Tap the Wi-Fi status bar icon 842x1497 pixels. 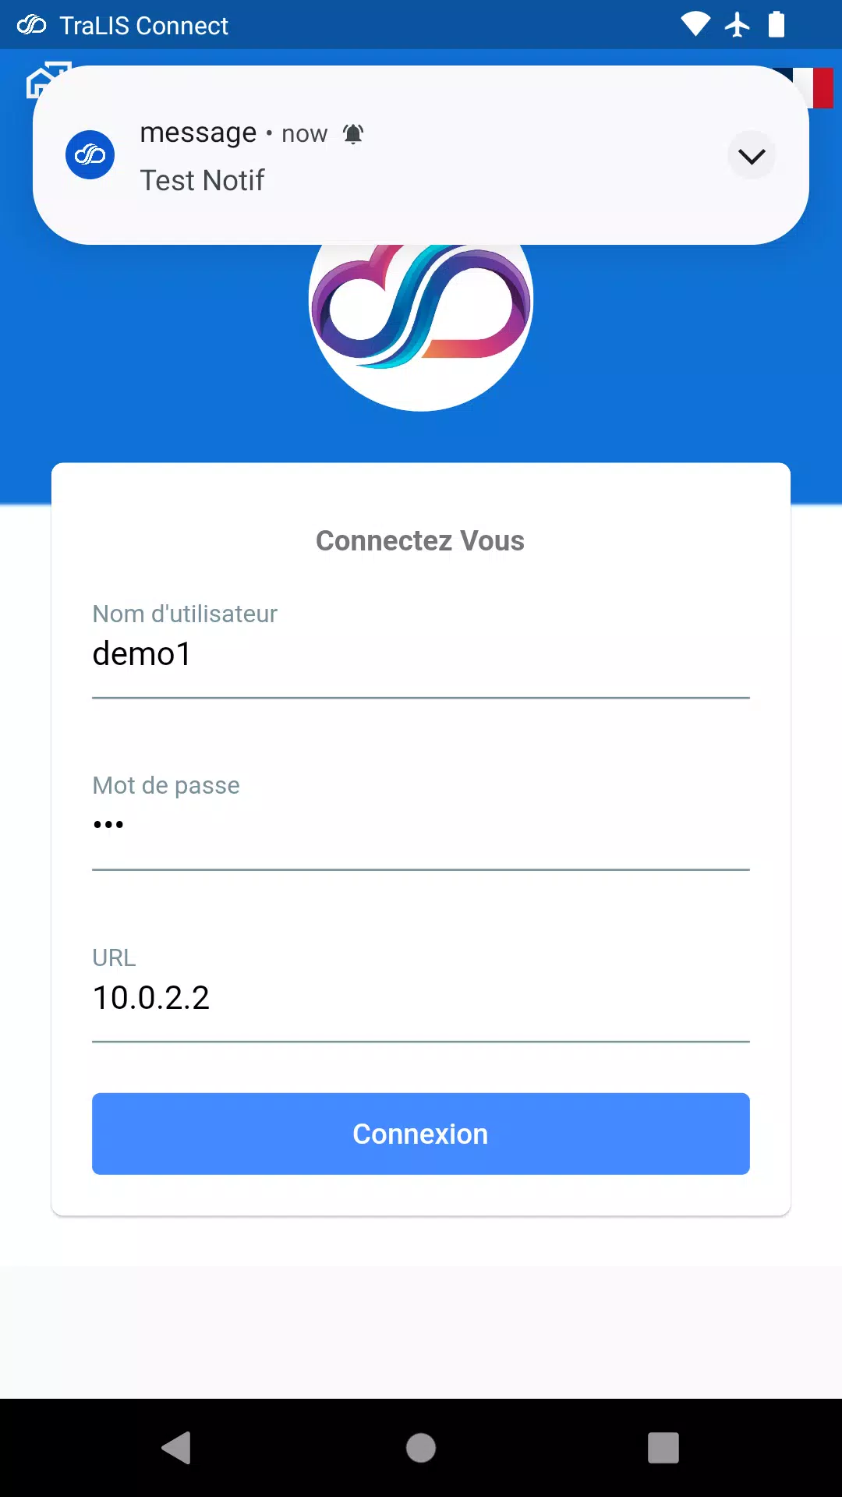(x=695, y=25)
